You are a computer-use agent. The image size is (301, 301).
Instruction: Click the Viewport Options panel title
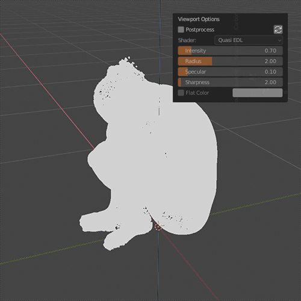(199, 19)
